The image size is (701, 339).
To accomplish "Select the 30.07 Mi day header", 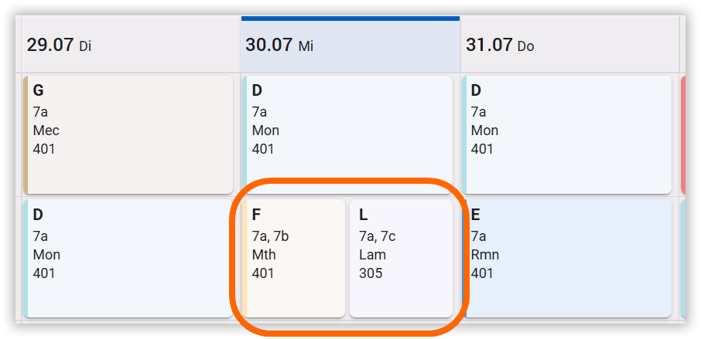I will 279,45.
